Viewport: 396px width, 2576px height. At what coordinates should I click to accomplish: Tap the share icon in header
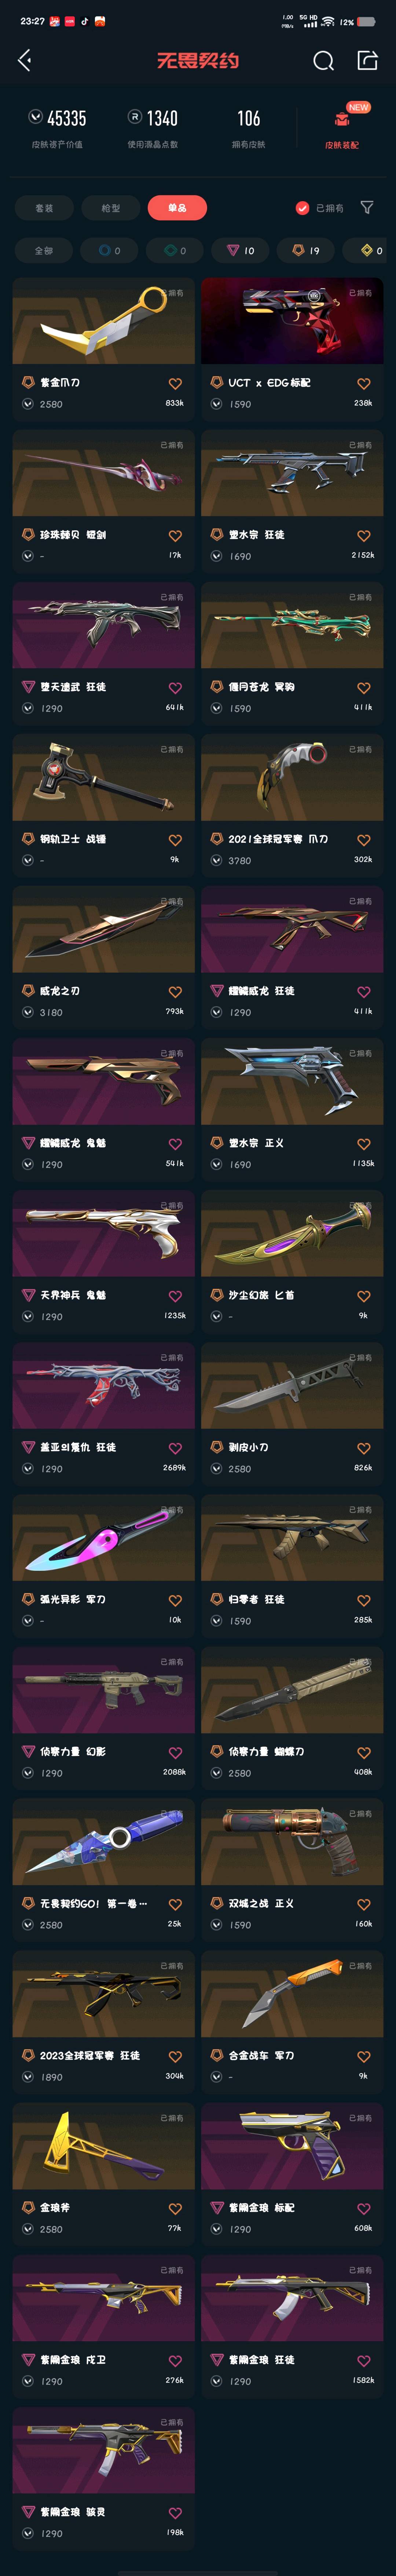367,60
